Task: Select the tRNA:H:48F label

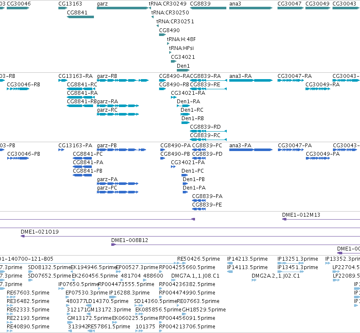Action: (x=181, y=39)
